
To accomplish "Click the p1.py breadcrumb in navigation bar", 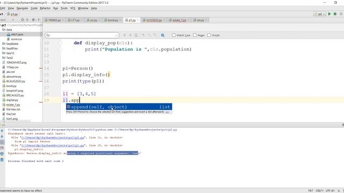I will click(12, 14).
